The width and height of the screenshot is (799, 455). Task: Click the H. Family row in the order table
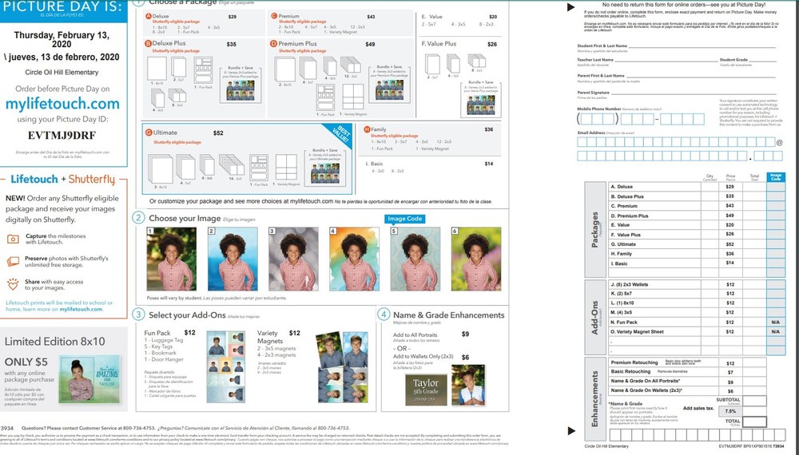[x=697, y=254]
